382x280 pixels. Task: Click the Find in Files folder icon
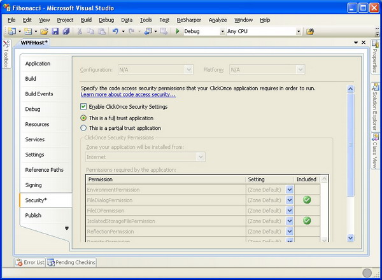coord(310,31)
